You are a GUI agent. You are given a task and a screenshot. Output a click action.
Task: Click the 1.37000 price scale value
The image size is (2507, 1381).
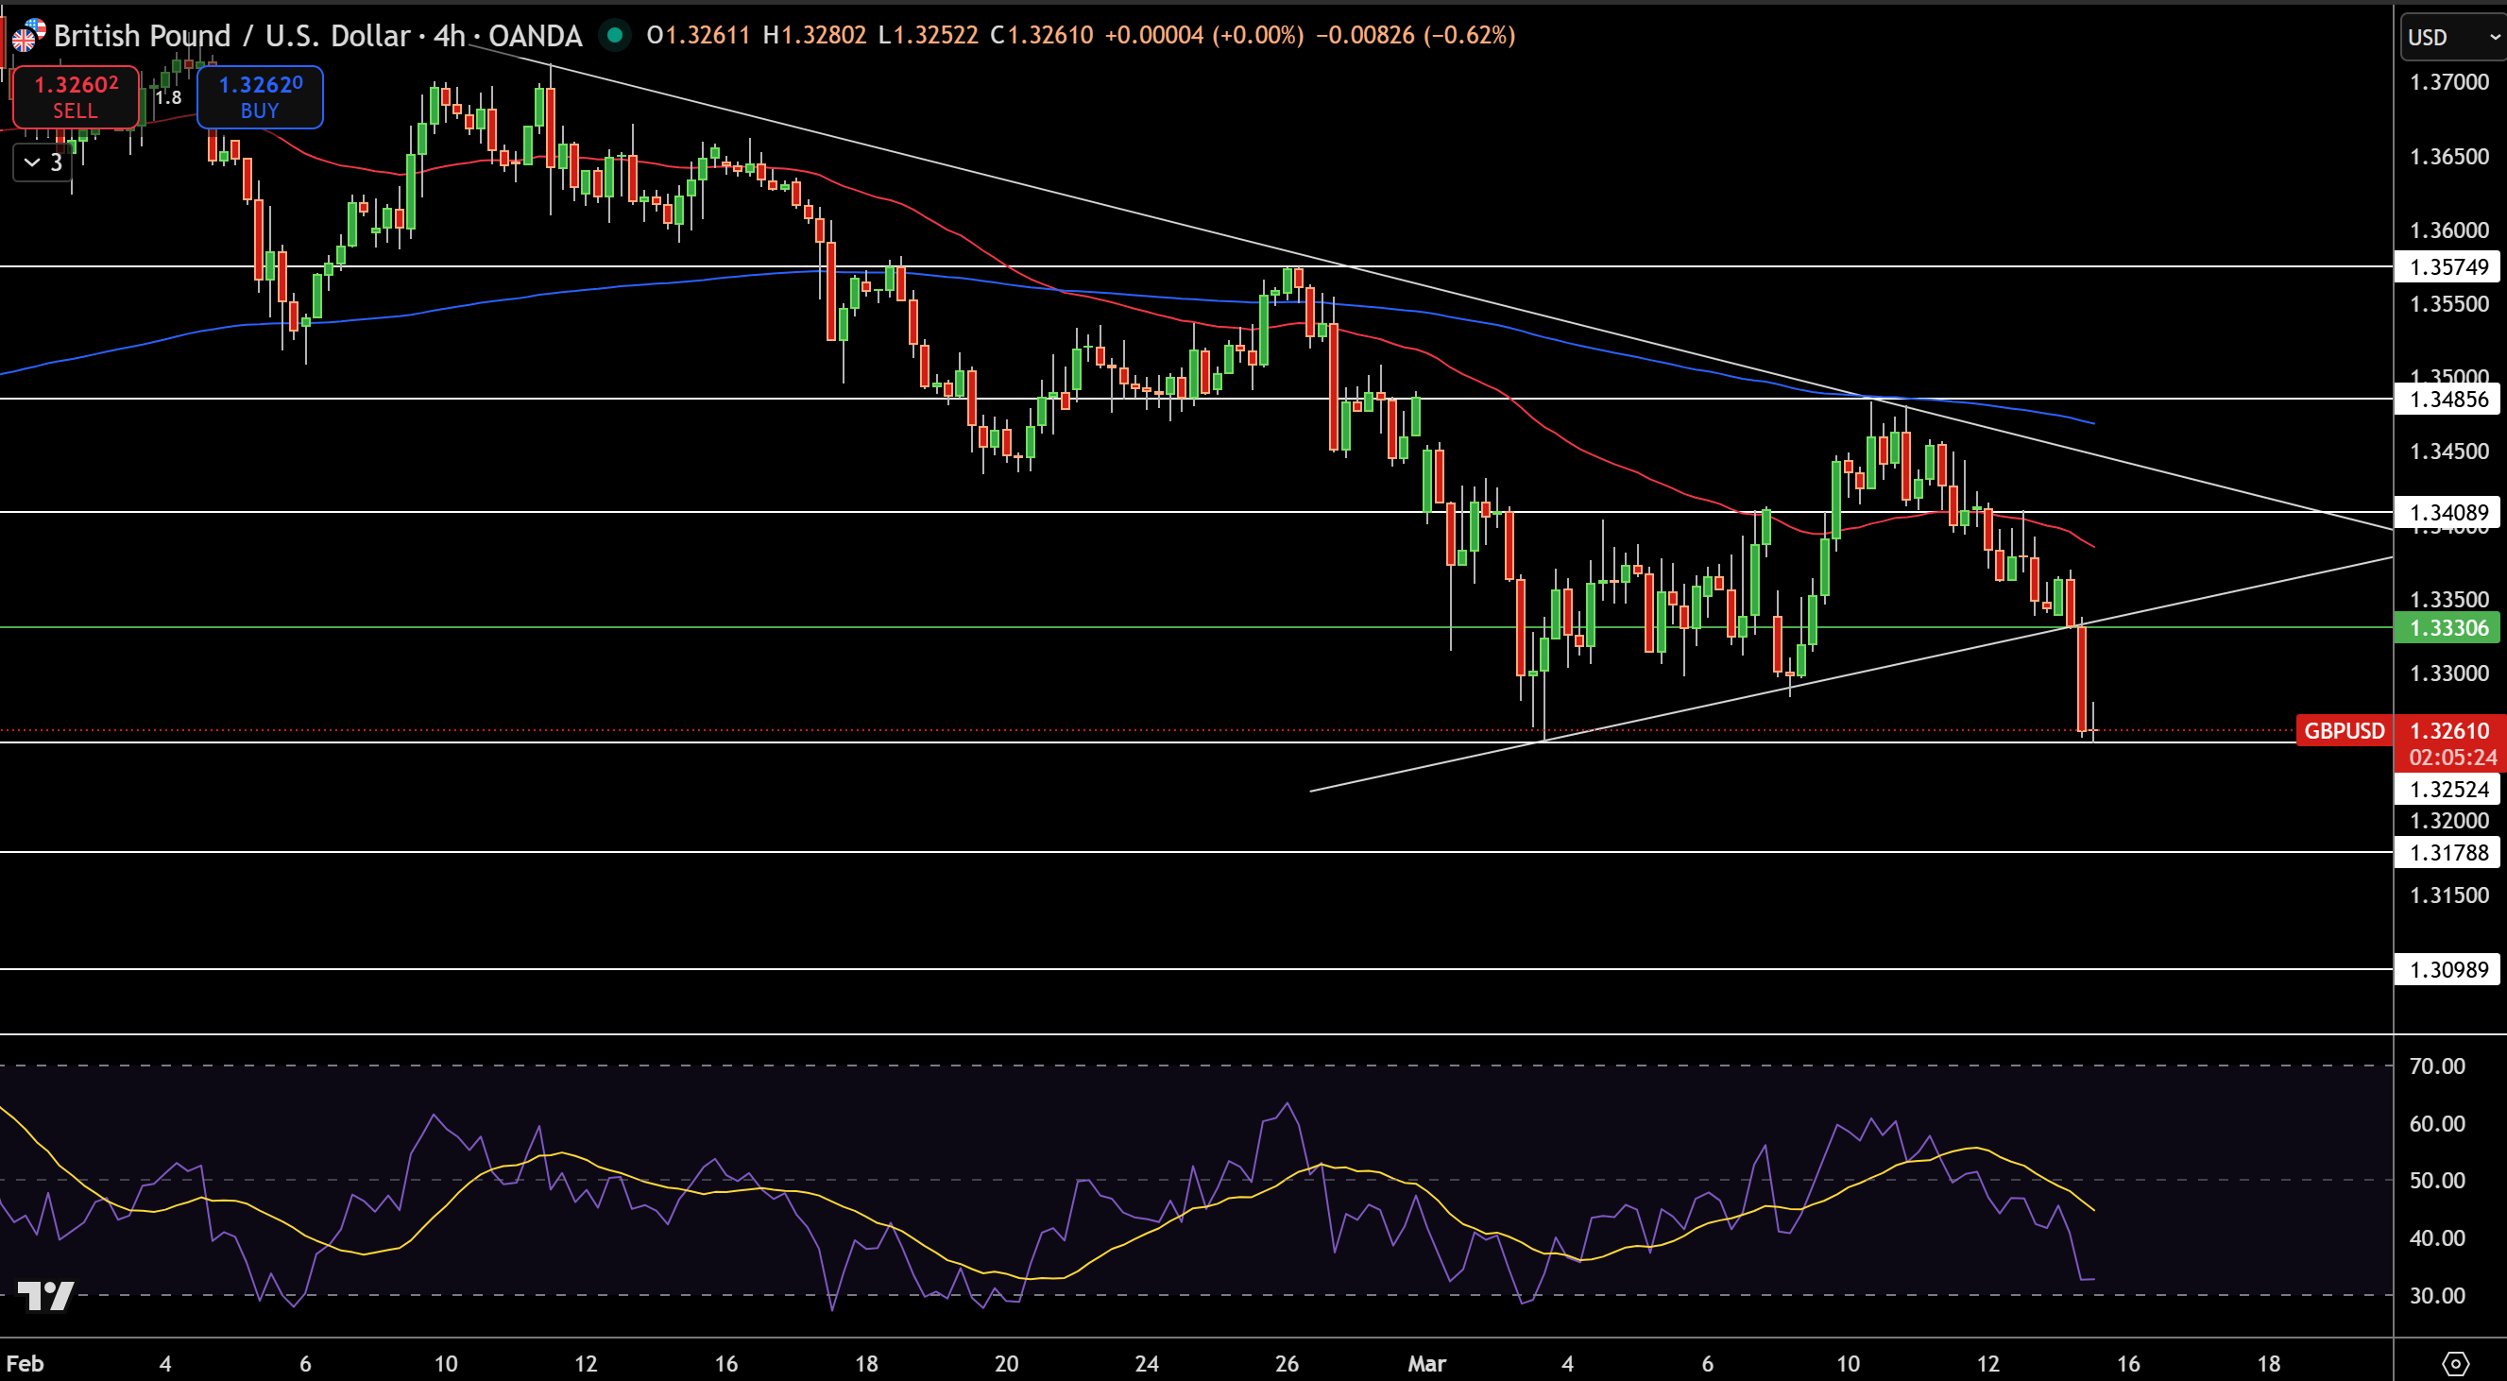coord(2448,83)
